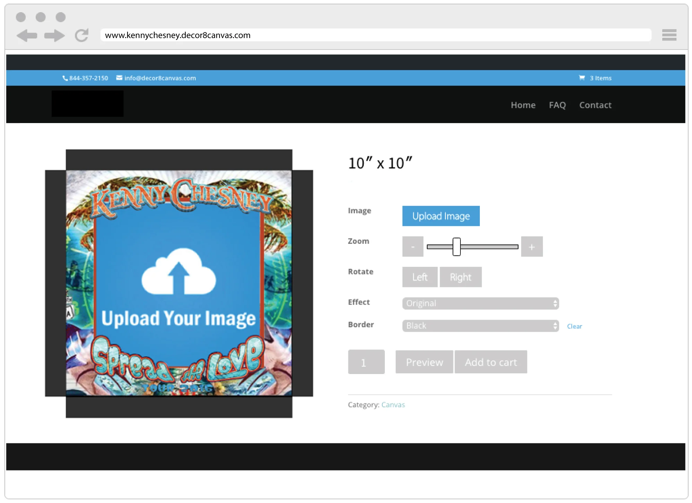
Task: Open the Effect dropdown showing Original
Action: (480, 303)
